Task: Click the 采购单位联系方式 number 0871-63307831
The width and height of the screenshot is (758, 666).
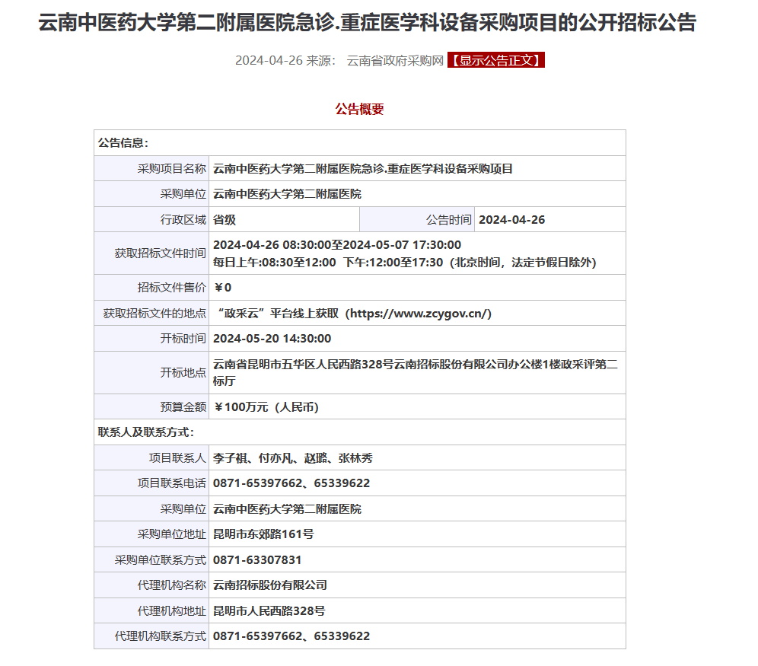Action: tap(257, 560)
